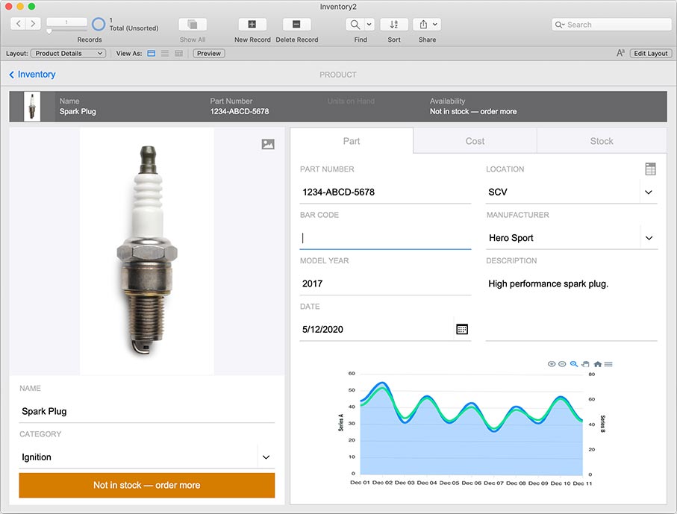Click the chart zoom-in plus icon
677x514 pixels.
click(x=552, y=364)
